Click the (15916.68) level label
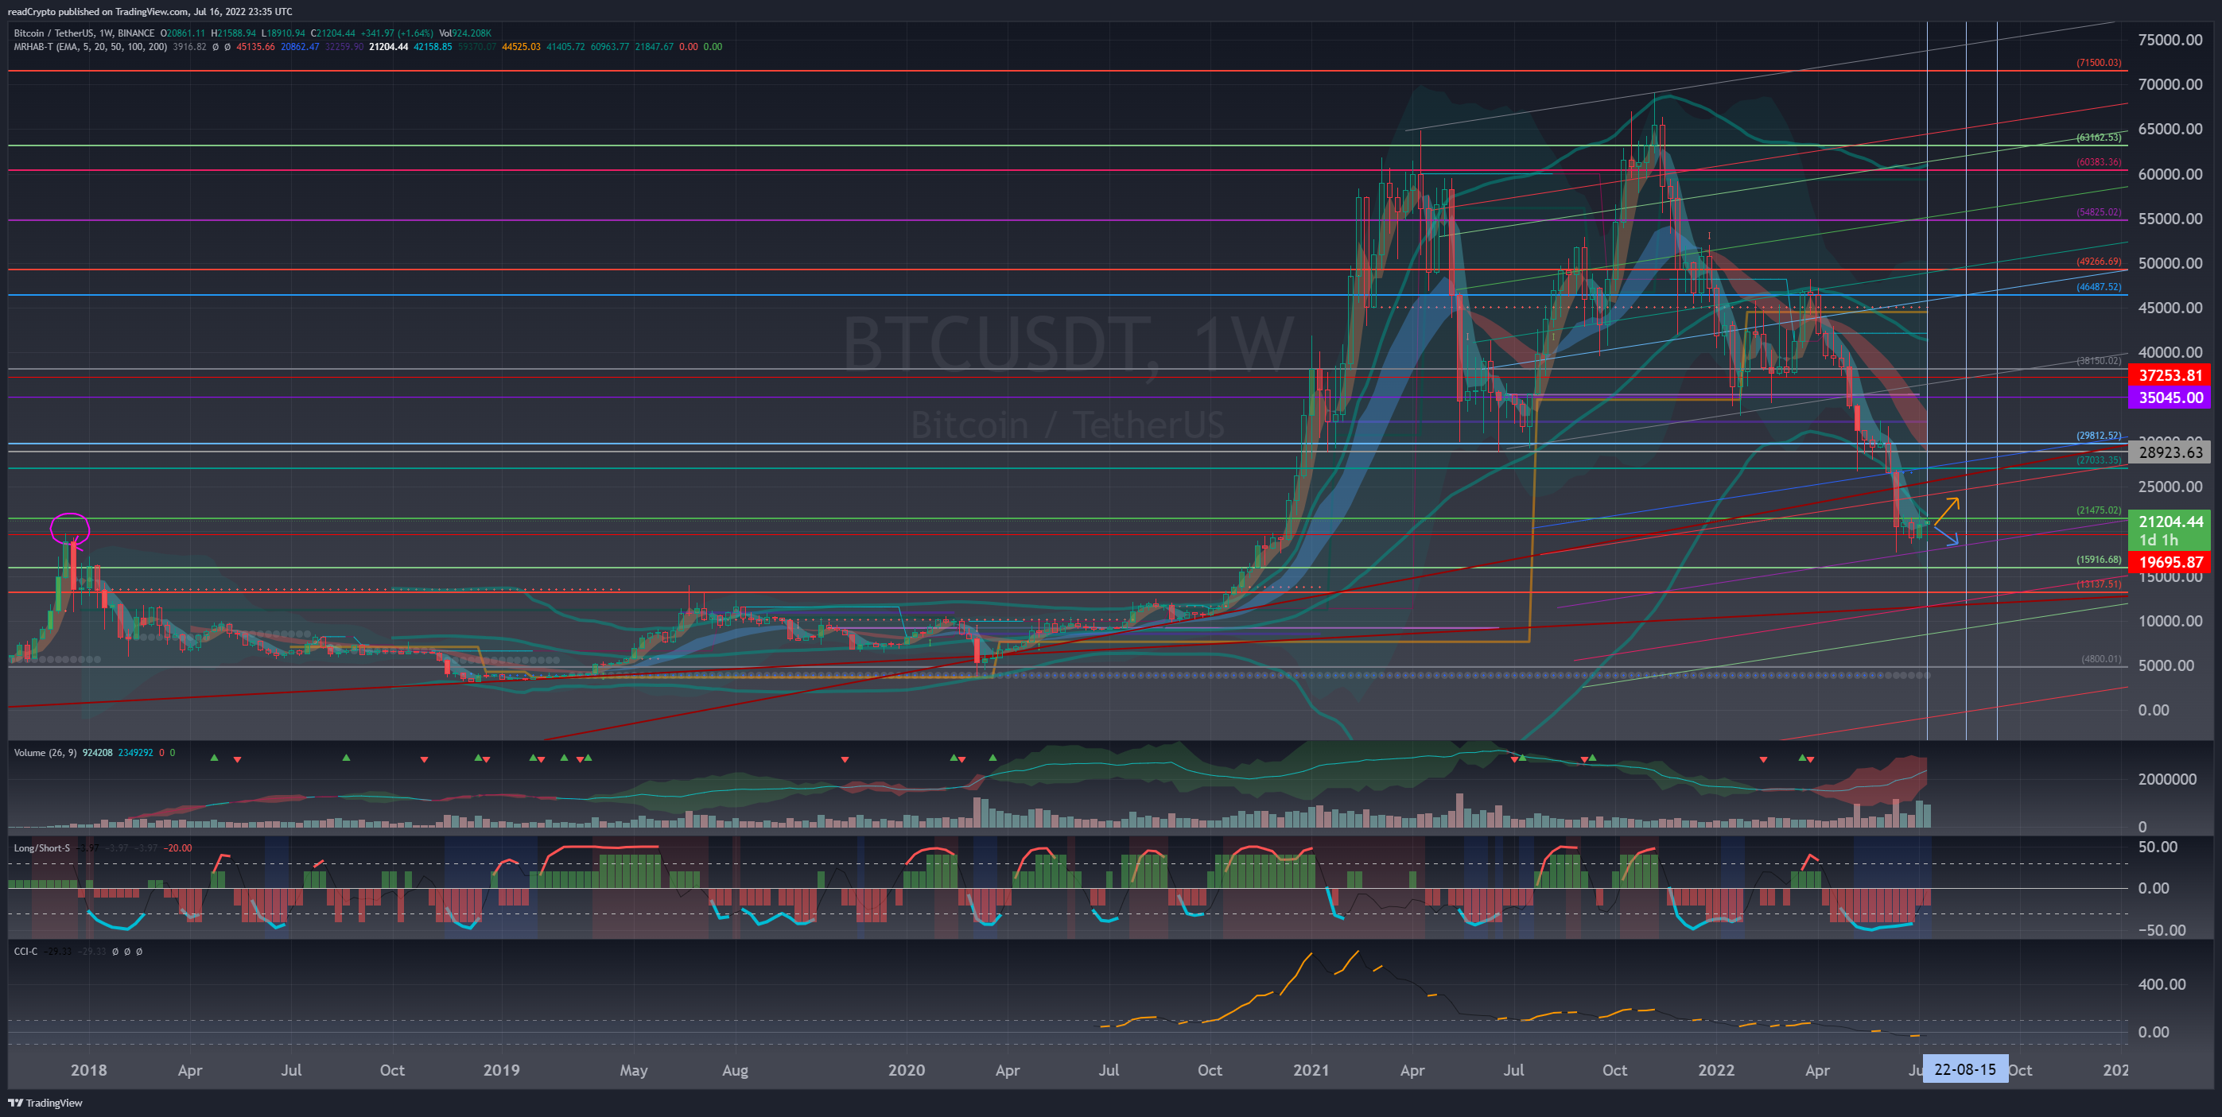2222x1117 pixels. (2099, 560)
